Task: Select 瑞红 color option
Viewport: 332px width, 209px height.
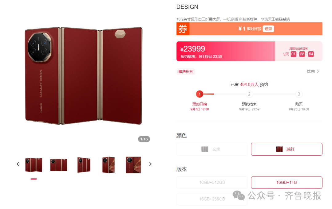Action: (287, 149)
